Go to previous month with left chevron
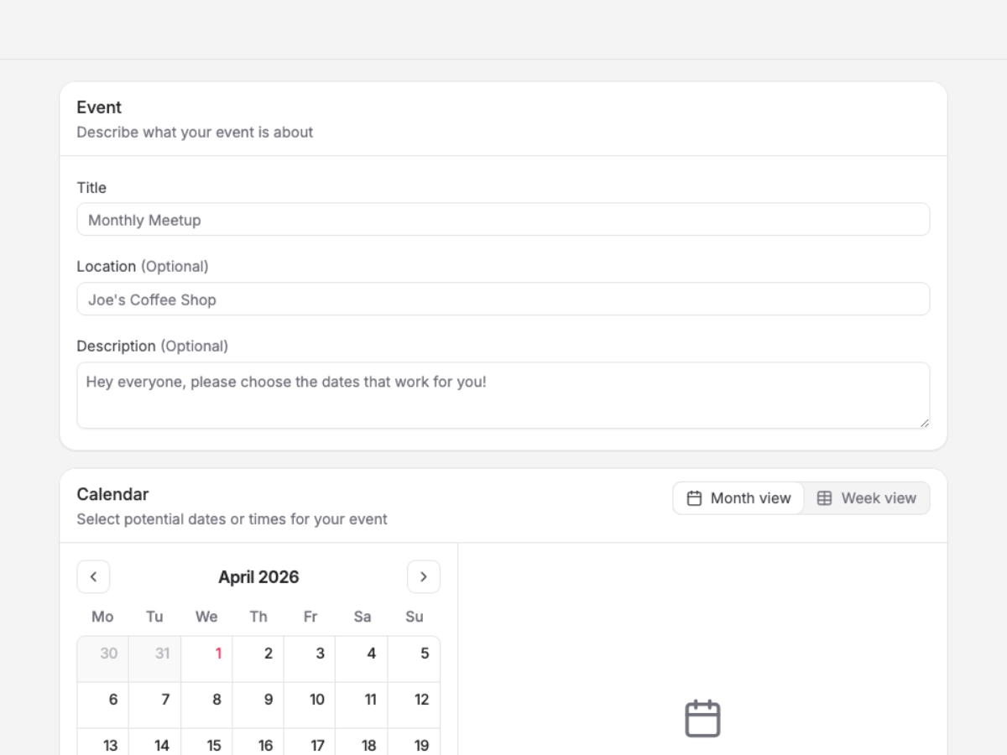The height and width of the screenshot is (755, 1007). [x=93, y=576]
